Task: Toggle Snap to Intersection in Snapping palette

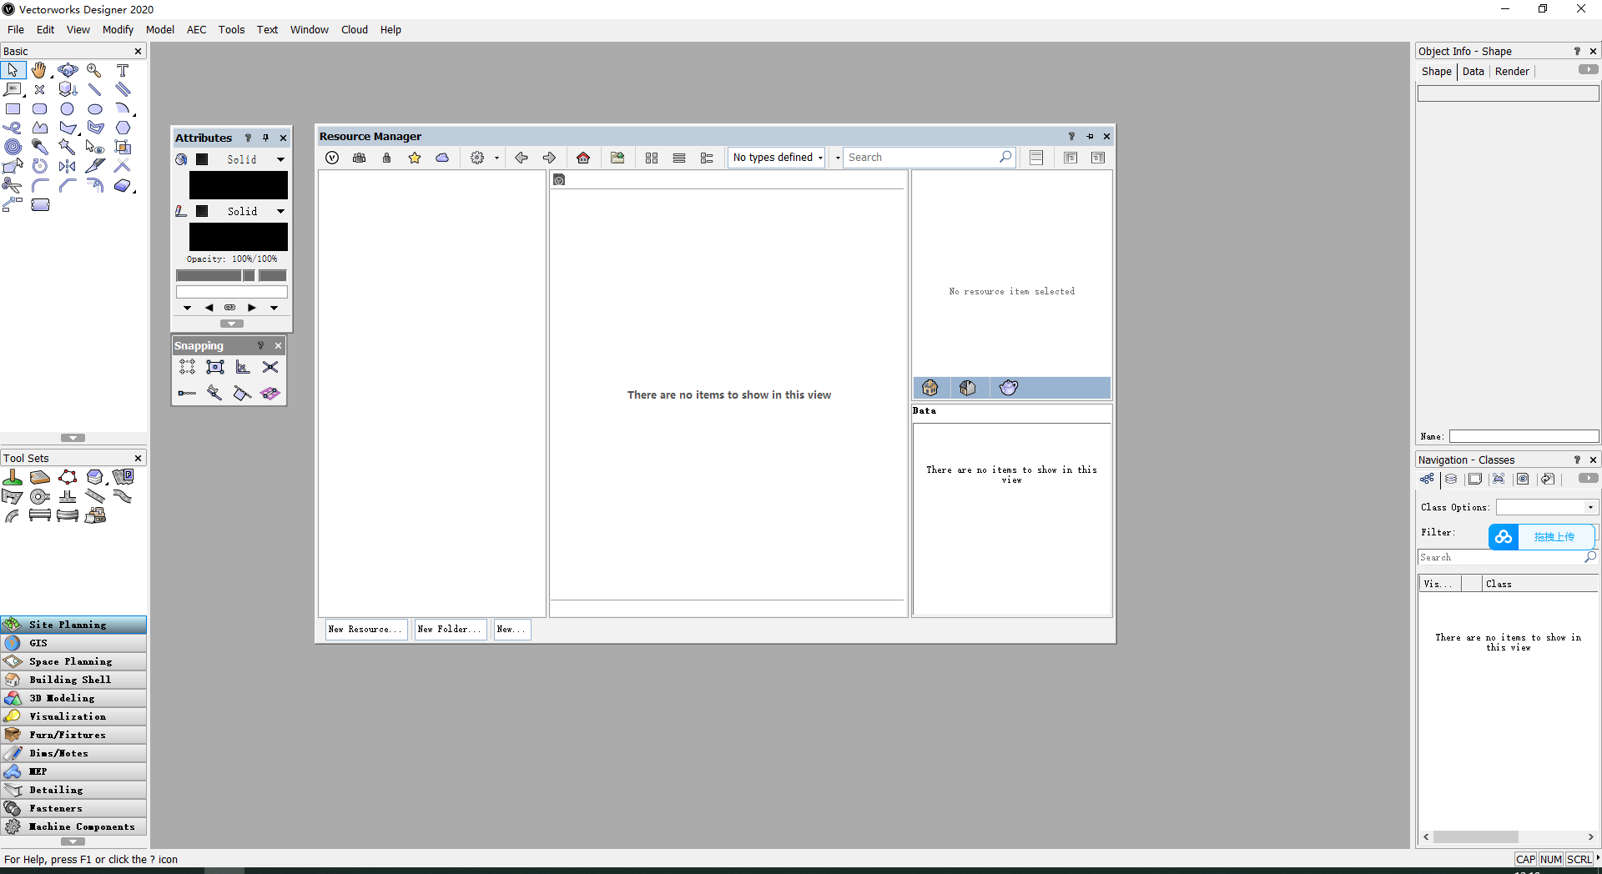Action: tap(270, 367)
